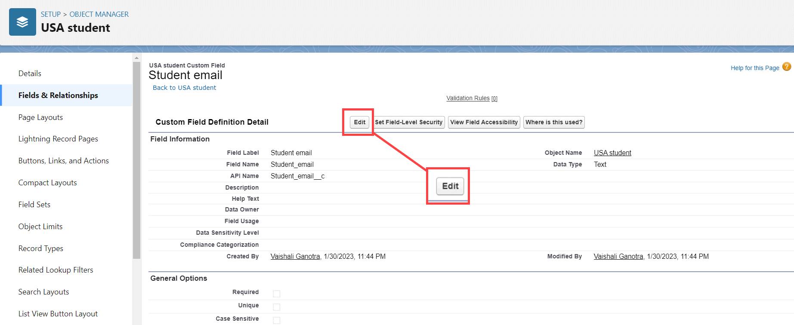Click the Custom Field Definition Detail heading
Image resolution: width=794 pixels, height=325 pixels.
[212, 122]
